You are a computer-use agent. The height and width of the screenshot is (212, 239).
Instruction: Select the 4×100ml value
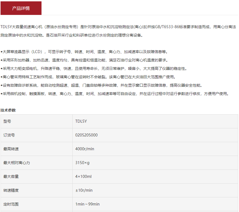pos(83,177)
